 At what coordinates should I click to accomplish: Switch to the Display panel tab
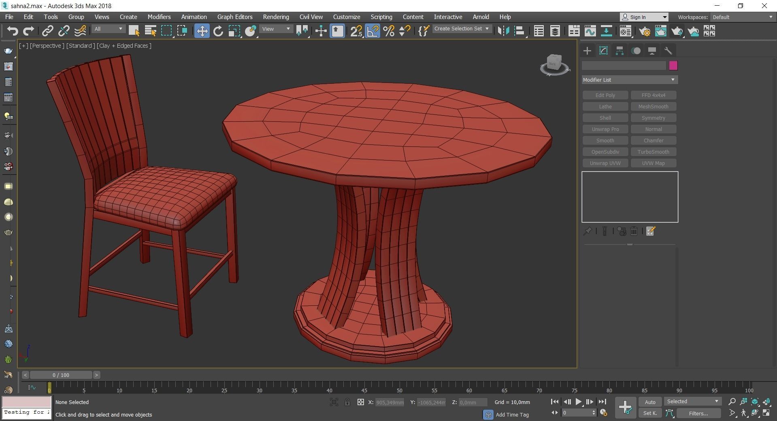652,51
